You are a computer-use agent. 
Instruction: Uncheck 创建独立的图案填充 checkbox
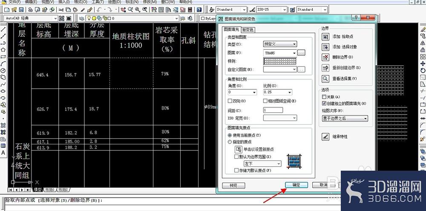(x=324, y=104)
